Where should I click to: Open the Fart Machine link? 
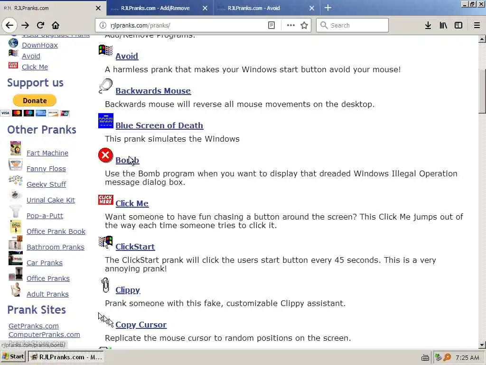(x=47, y=153)
